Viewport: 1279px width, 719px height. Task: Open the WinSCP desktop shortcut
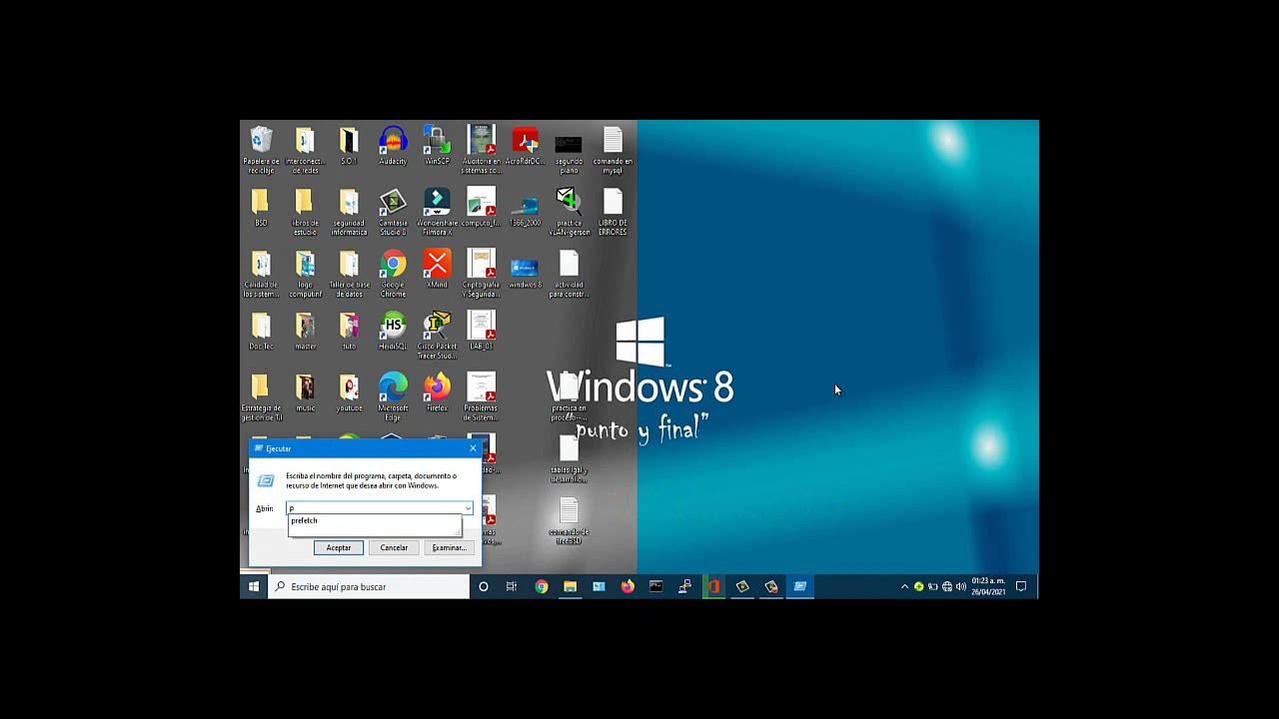(437, 146)
